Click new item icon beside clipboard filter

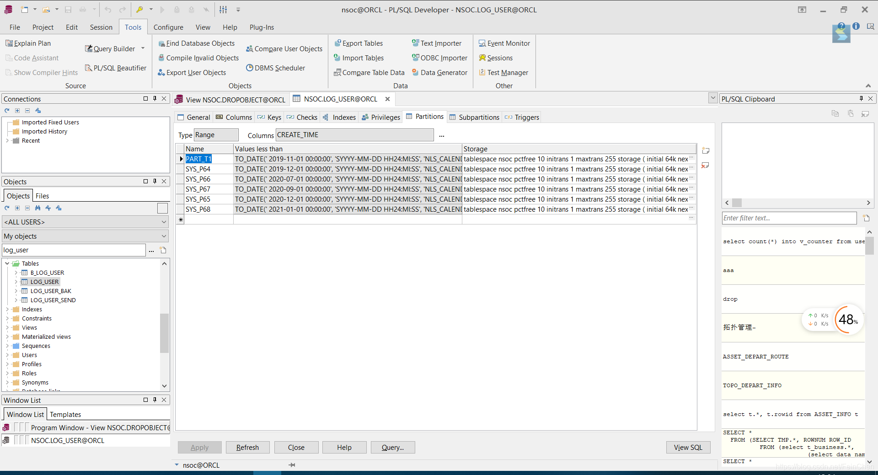(x=866, y=218)
